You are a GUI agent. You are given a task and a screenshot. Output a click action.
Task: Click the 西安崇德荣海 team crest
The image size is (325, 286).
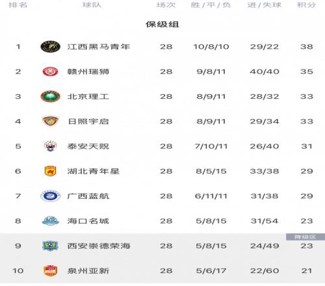(x=50, y=246)
